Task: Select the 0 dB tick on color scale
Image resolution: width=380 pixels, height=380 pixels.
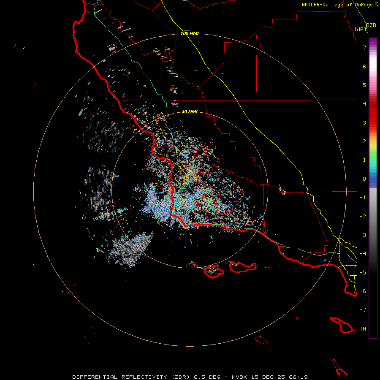Action: pyautogui.click(x=364, y=179)
